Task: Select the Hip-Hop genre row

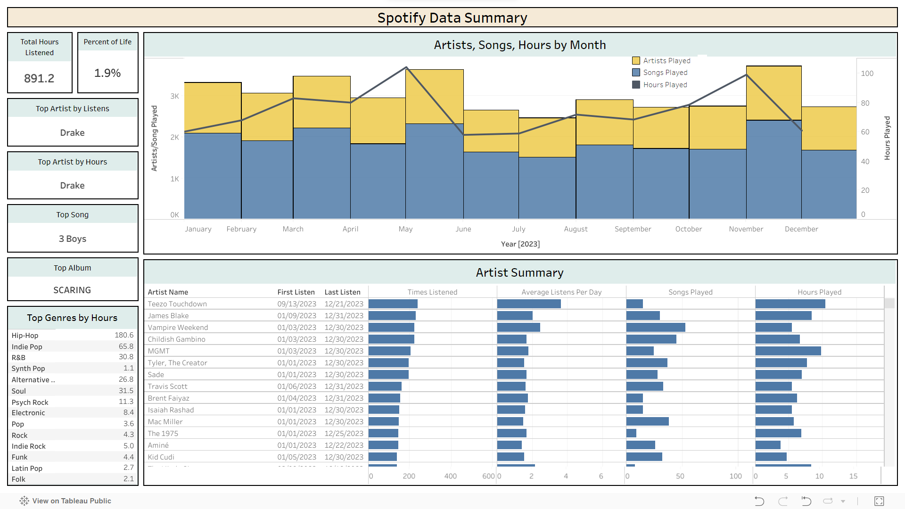Action: pos(25,336)
